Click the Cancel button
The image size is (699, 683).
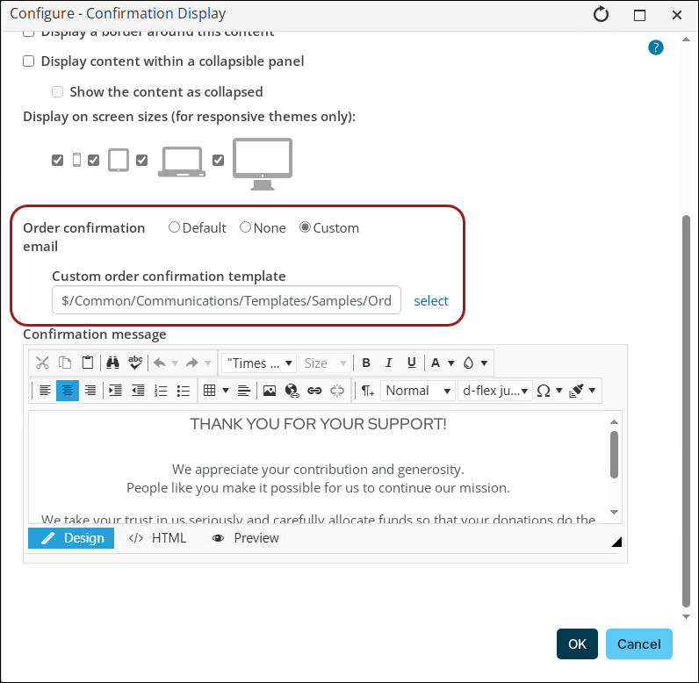[638, 643]
